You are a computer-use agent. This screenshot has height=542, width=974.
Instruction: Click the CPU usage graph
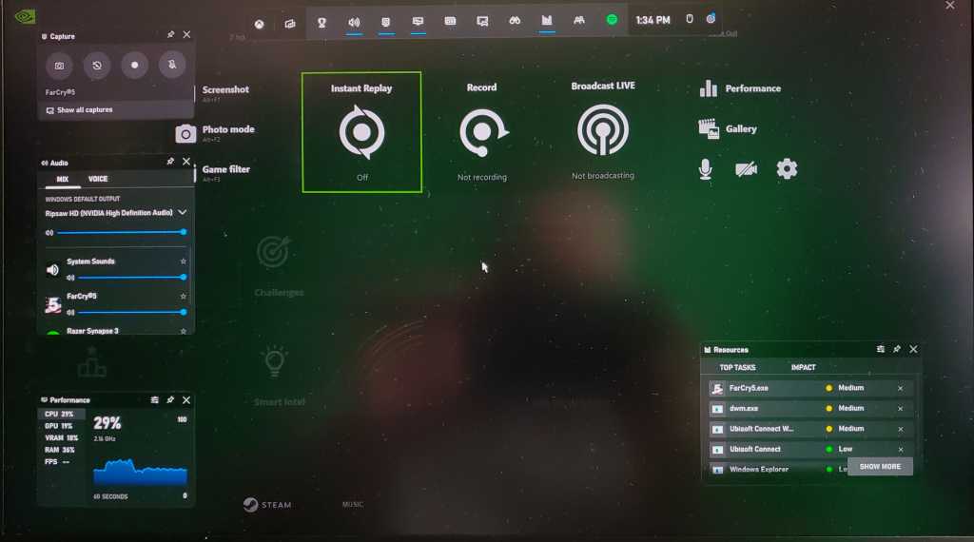[x=141, y=472]
